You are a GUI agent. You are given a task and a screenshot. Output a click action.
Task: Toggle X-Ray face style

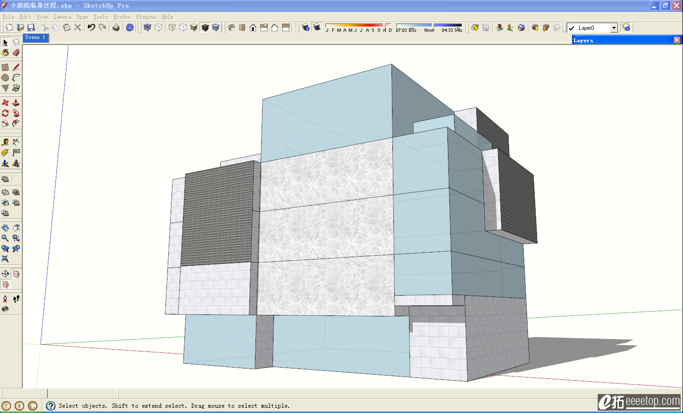pyautogui.click(x=147, y=27)
